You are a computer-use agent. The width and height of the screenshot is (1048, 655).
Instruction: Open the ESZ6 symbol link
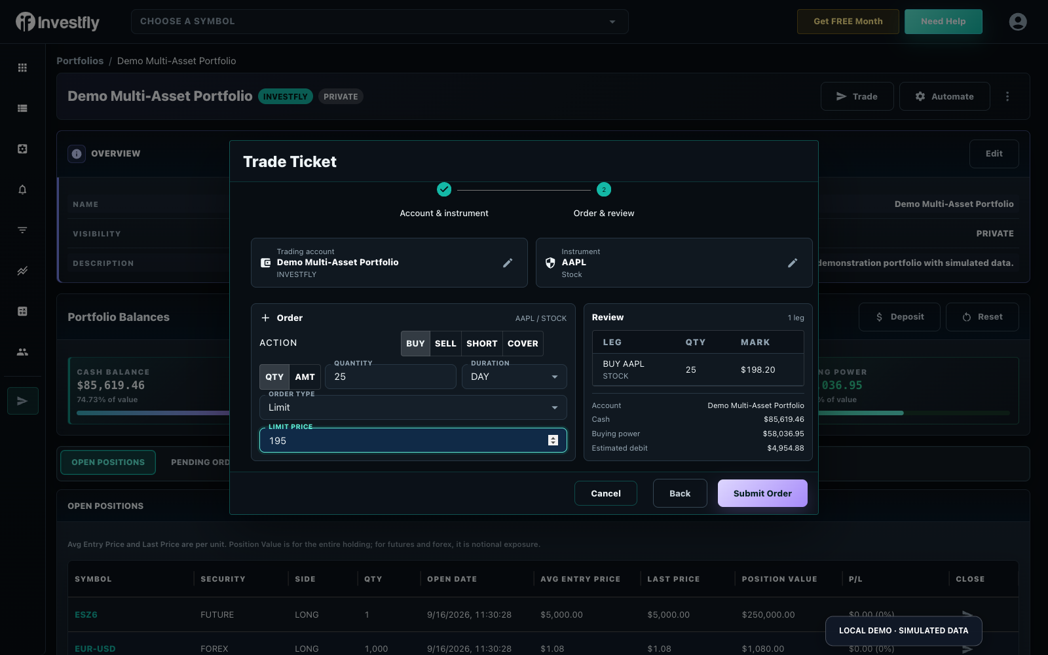point(86,614)
